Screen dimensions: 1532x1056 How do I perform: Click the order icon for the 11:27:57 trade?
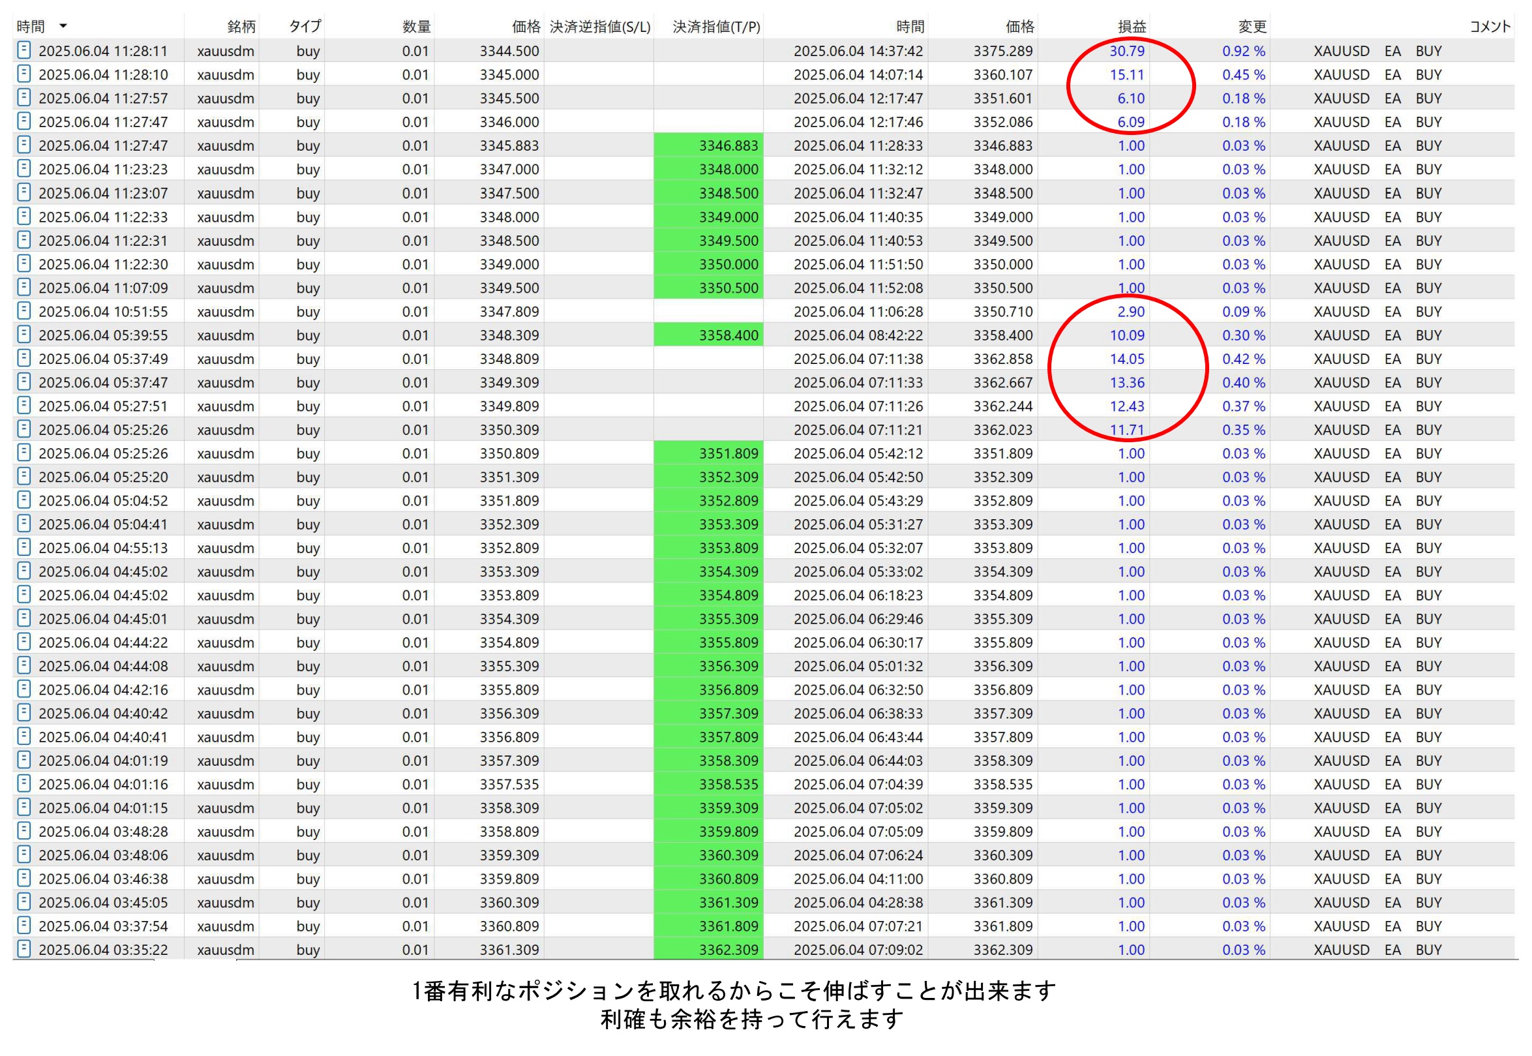24,98
